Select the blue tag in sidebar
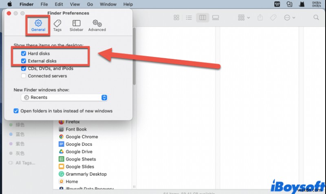Screen dimensions: 326x194 [x=17, y=134]
